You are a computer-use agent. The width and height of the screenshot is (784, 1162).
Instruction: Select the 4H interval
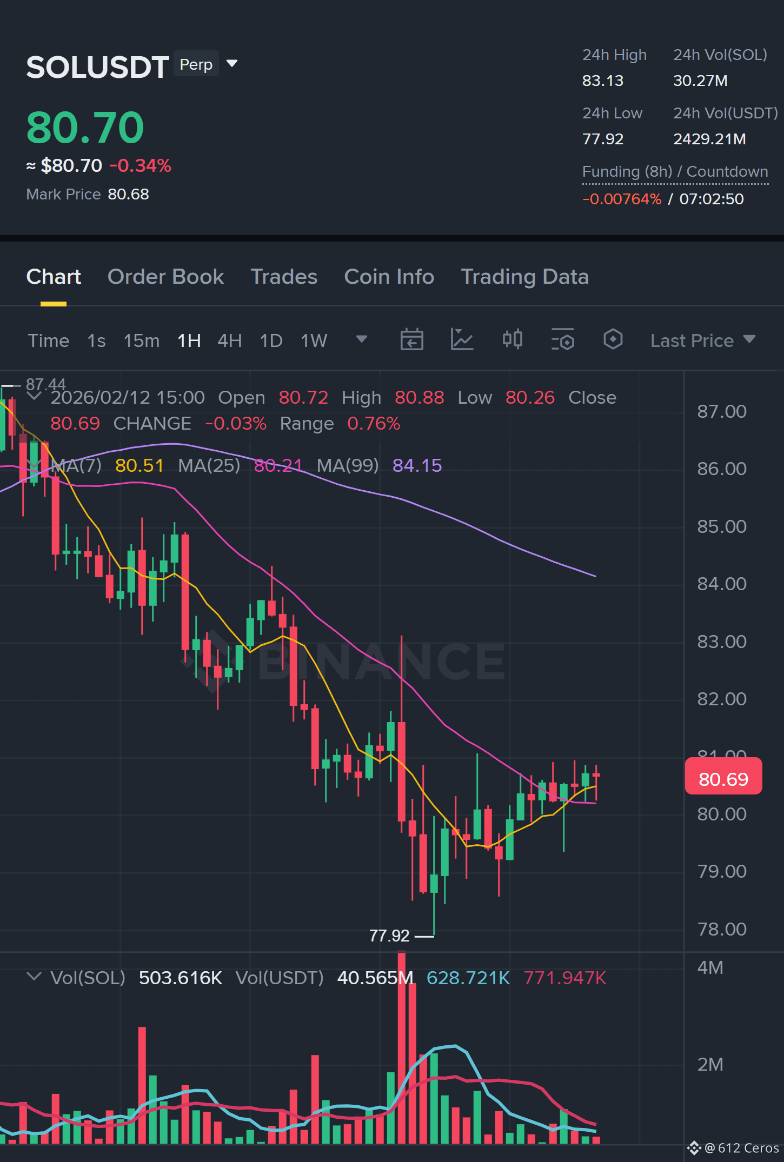pos(229,340)
